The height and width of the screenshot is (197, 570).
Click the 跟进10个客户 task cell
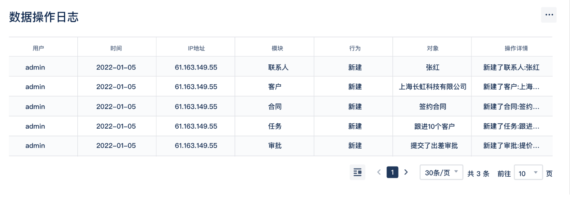pyautogui.click(x=432, y=126)
